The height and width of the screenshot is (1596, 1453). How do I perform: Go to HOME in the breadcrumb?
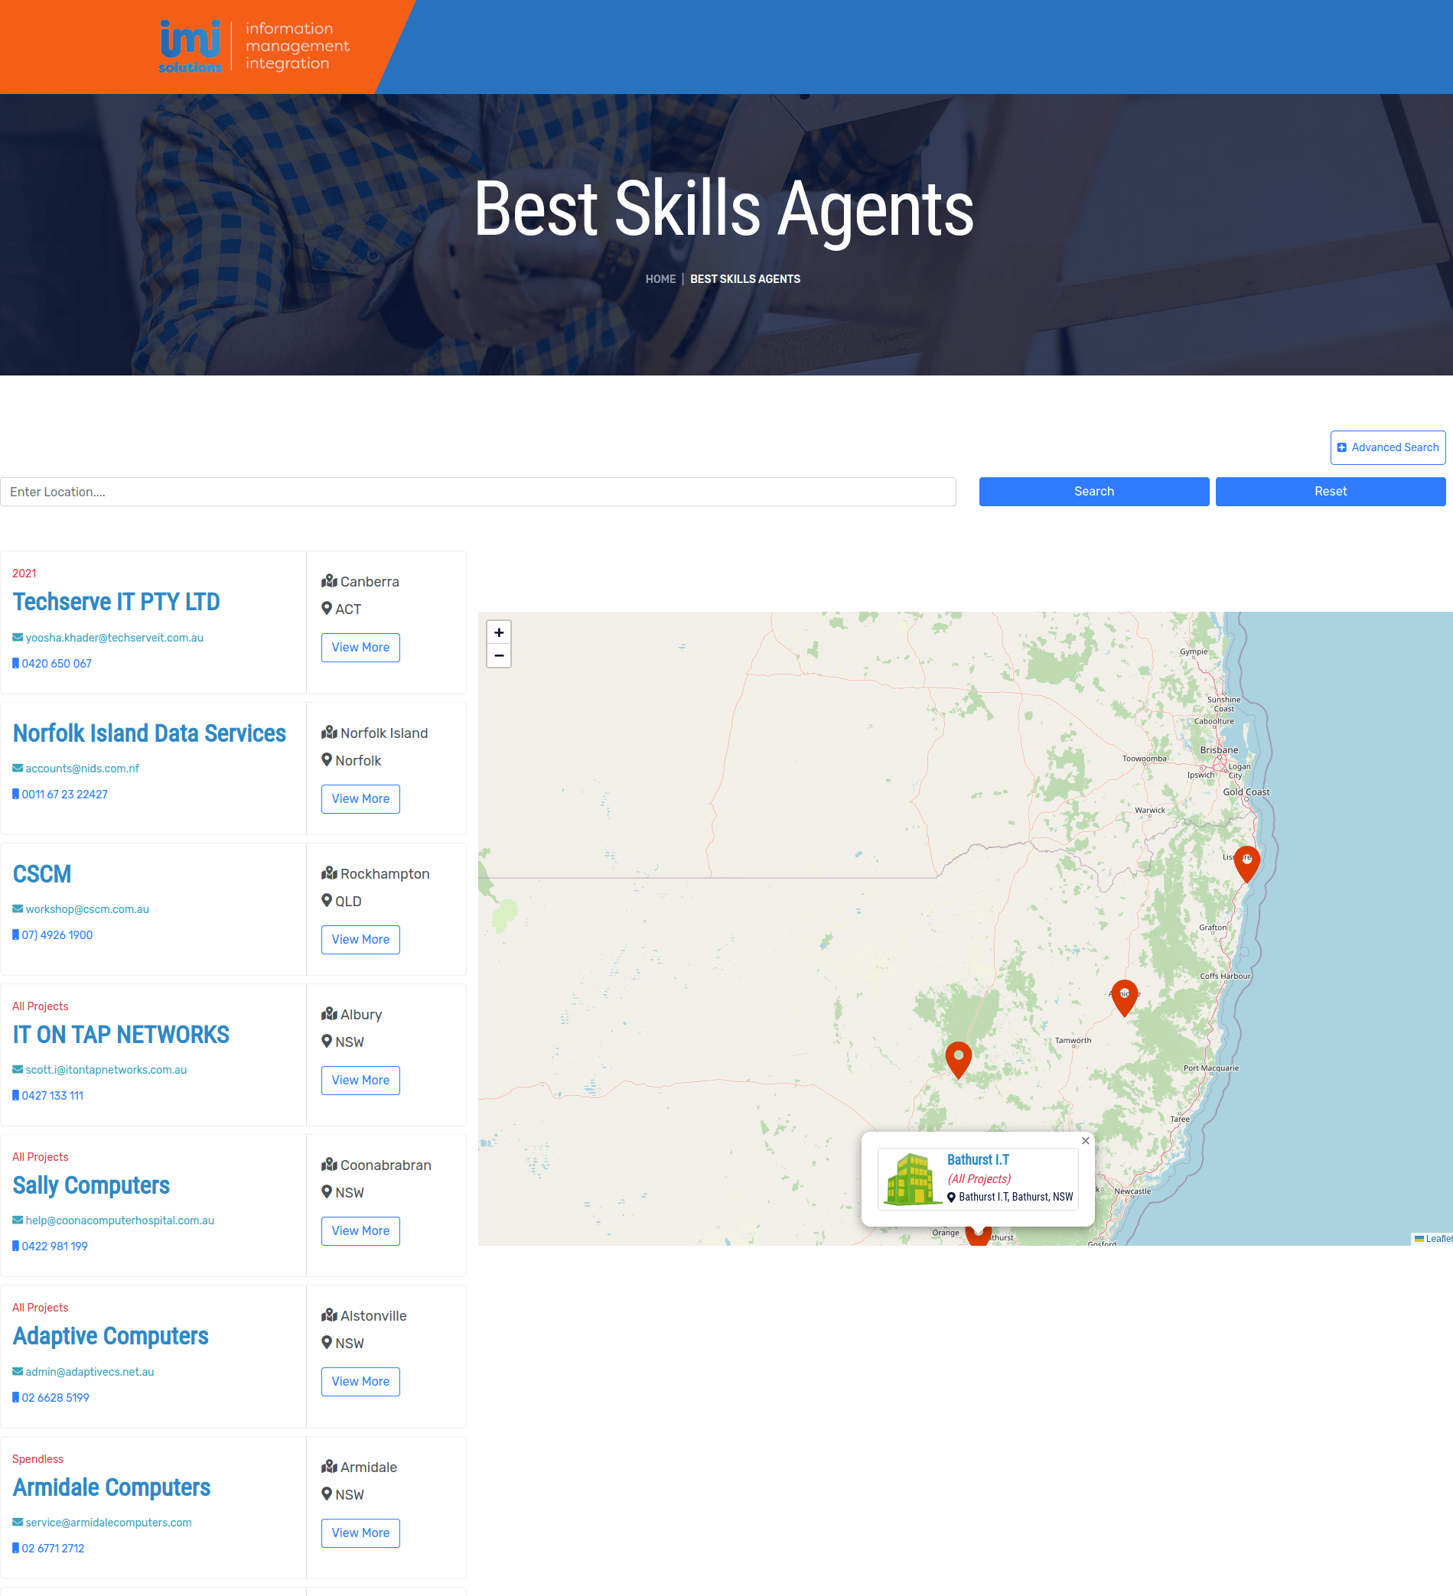pos(660,279)
